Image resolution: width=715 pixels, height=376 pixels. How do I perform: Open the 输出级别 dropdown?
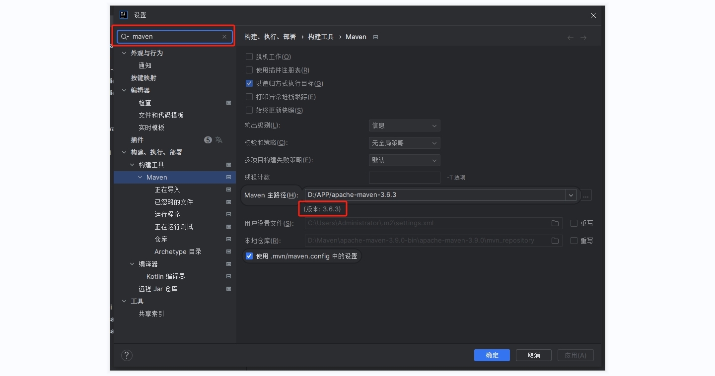pyautogui.click(x=404, y=126)
